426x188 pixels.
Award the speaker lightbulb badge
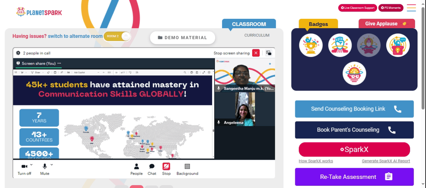[398, 46]
